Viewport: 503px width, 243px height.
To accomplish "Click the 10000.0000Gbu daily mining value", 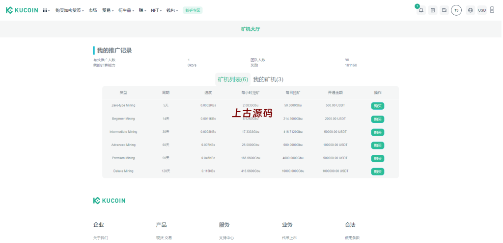I will click(293, 171).
